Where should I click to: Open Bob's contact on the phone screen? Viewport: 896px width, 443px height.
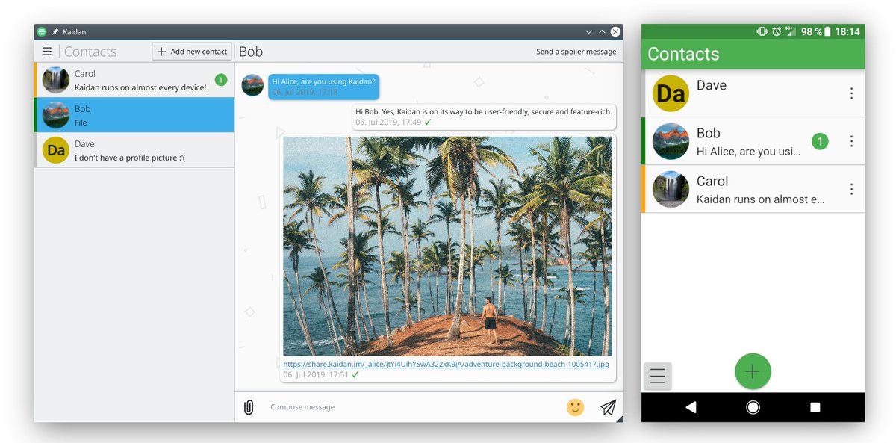pyautogui.click(x=753, y=141)
